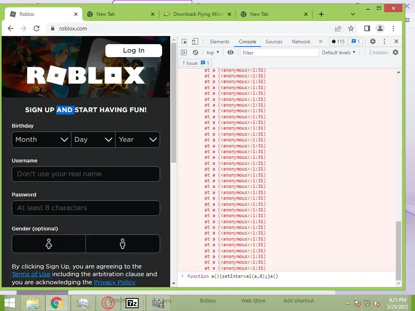Create a live expression with eye icon
The height and width of the screenshot is (311, 415).
coord(231,52)
